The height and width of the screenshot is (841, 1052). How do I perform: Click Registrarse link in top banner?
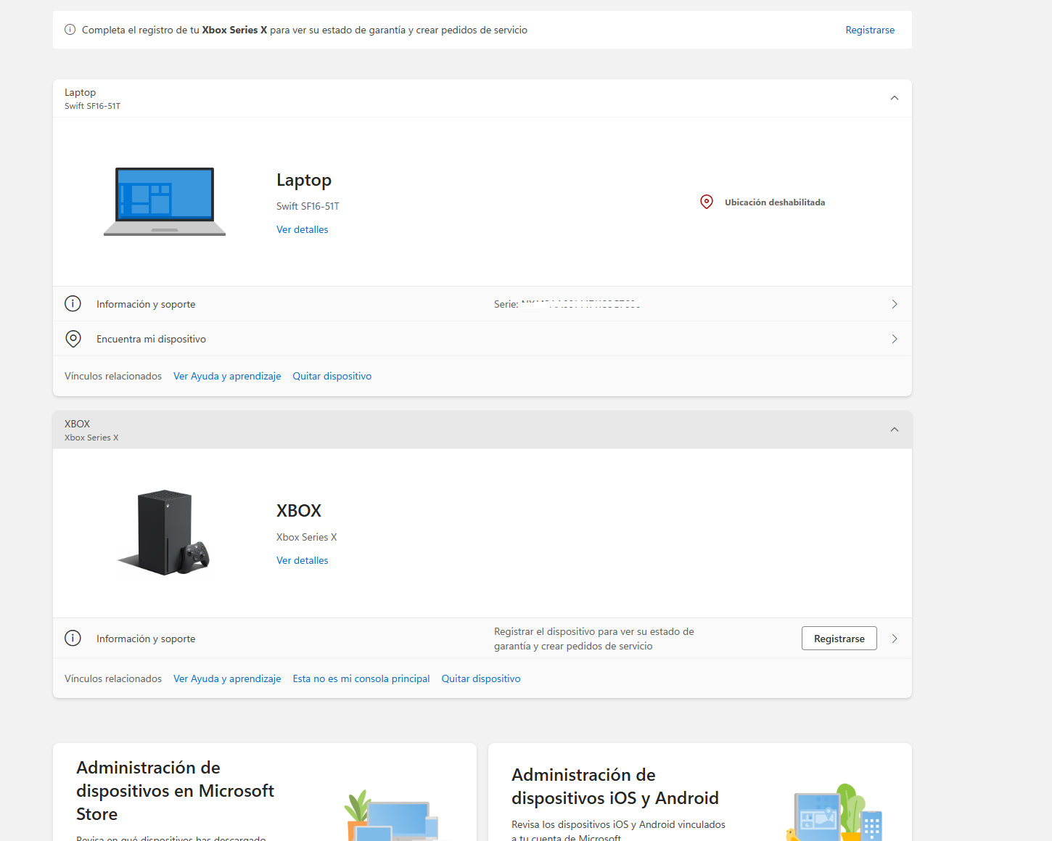(x=870, y=30)
